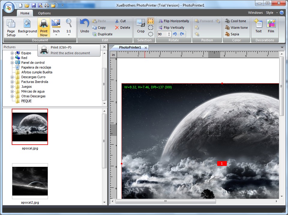Rotate the picture counterclockwise

tap(175, 34)
